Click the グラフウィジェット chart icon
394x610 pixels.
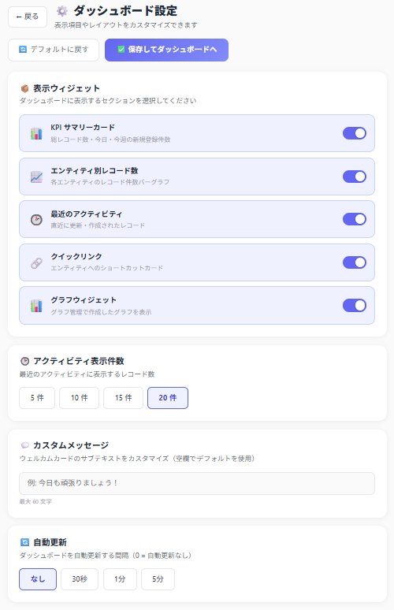pyautogui.click(x=36, y=306)
